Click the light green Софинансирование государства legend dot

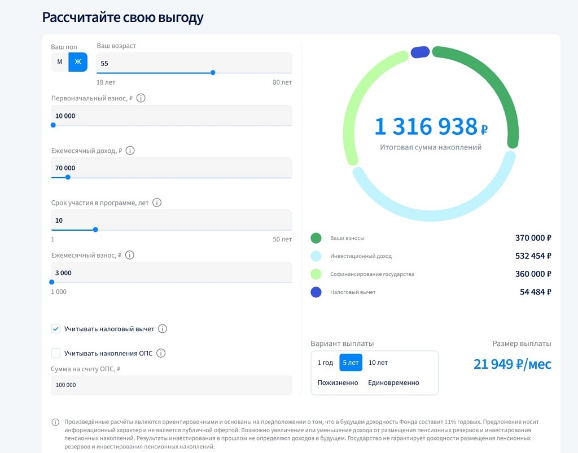(x=316, y=274)
